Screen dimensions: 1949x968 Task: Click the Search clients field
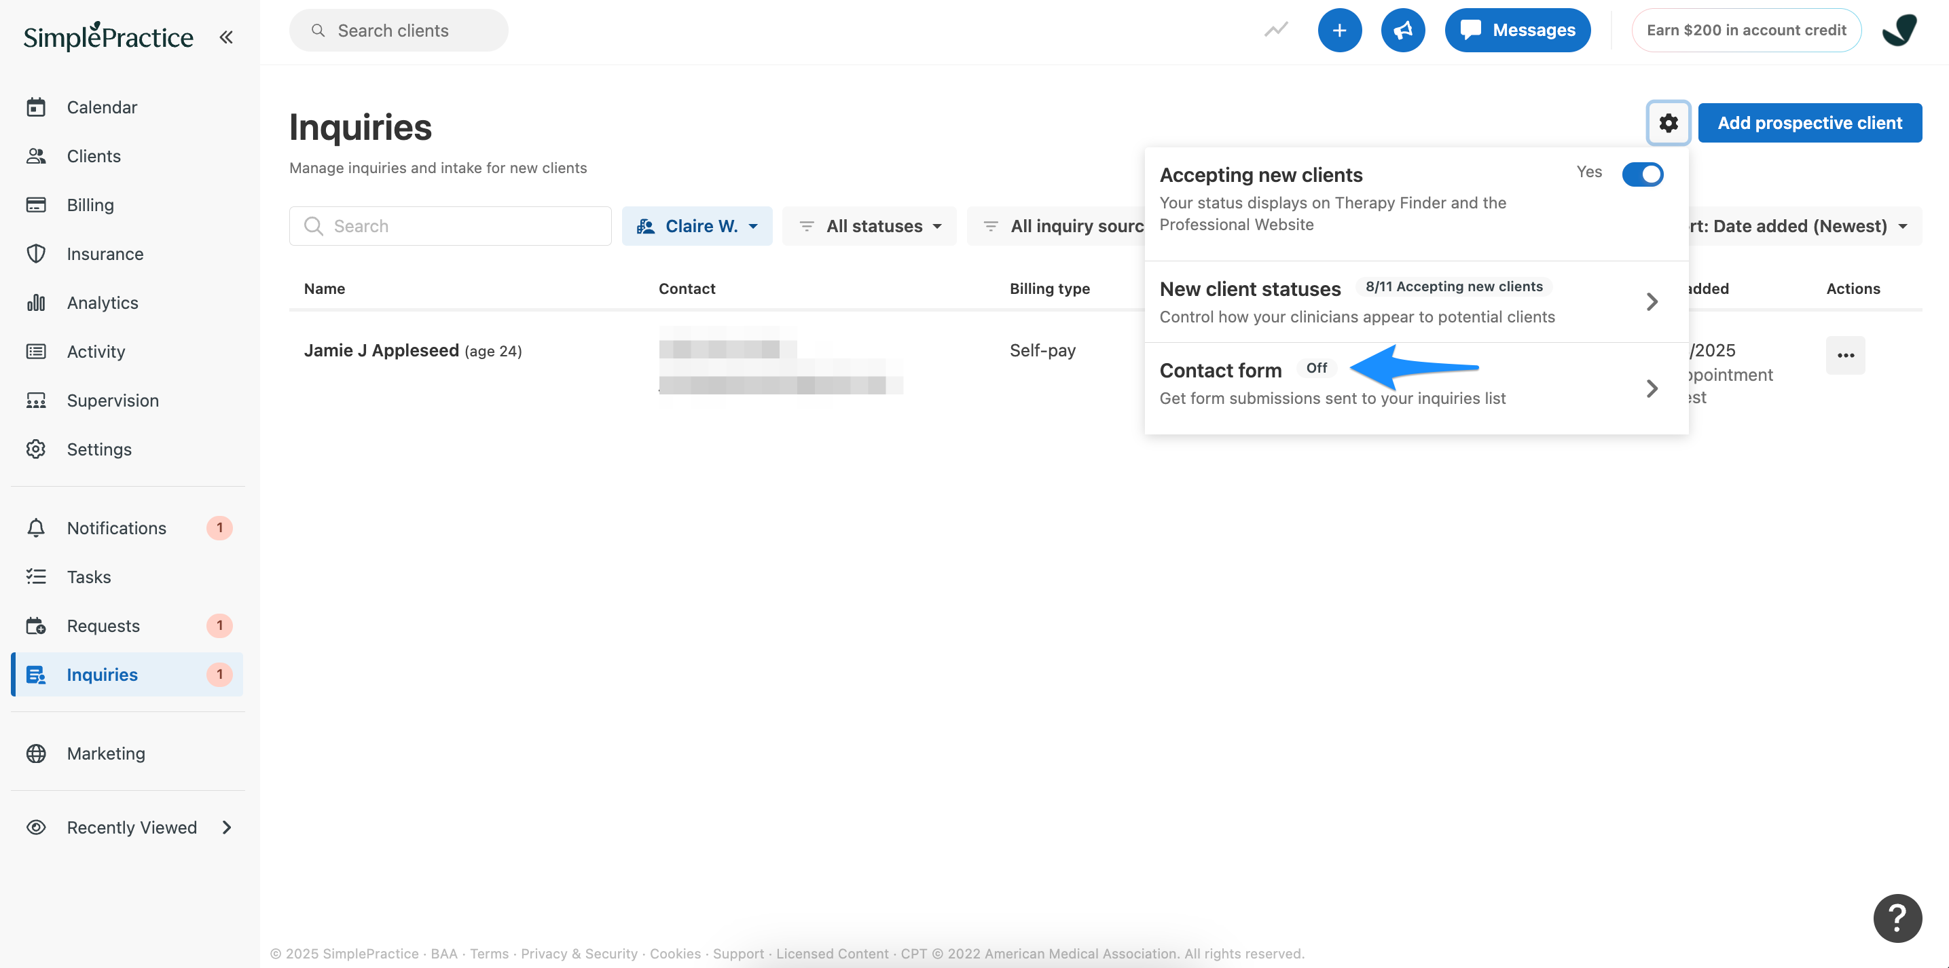pos(399,31)
